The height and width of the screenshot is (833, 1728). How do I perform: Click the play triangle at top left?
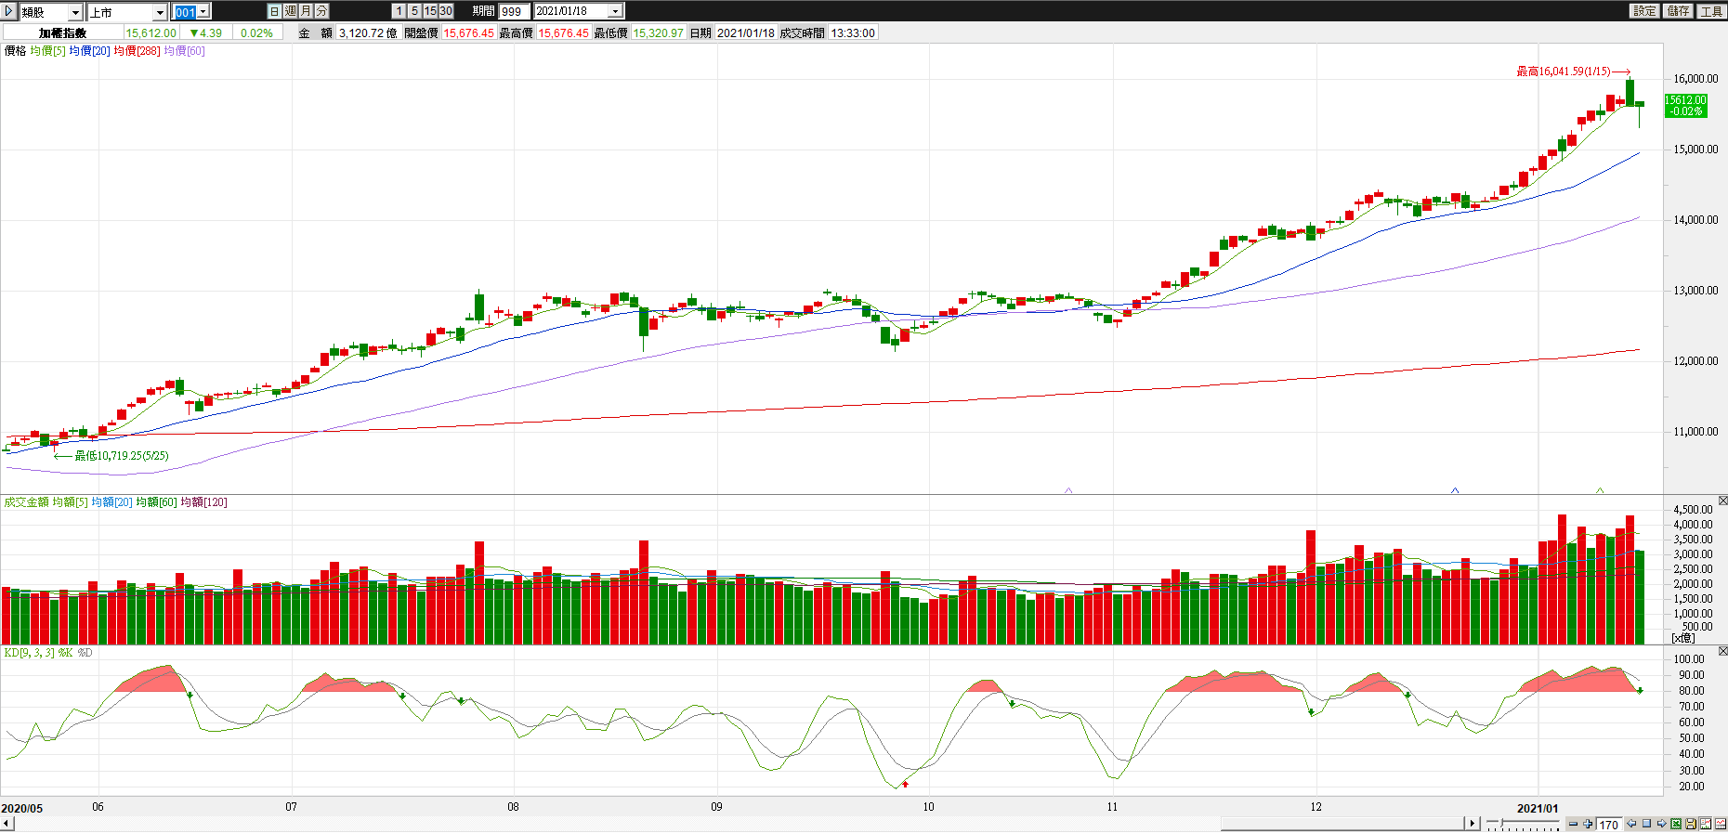pyautogui.click(x=9, y=11)
